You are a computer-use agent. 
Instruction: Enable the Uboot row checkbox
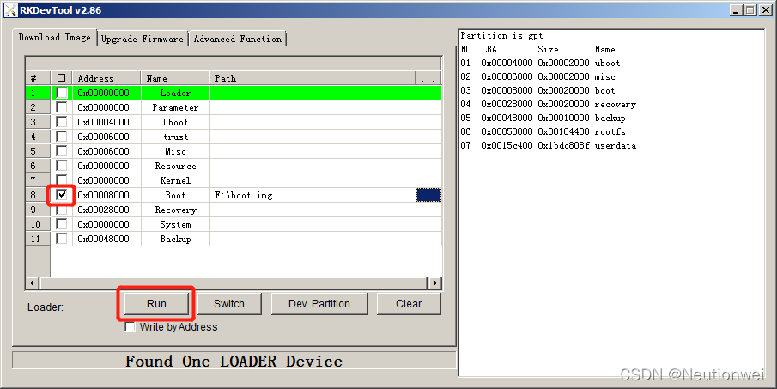point(62,122)
